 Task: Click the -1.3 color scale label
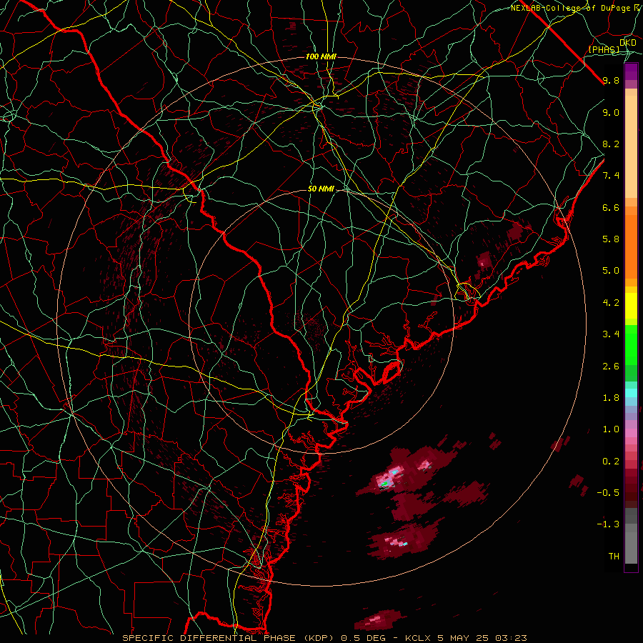pyautogui.click(x=608, y=524)
